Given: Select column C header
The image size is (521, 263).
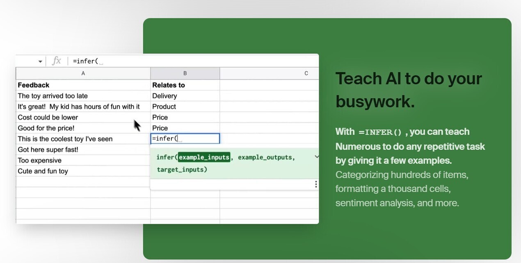Looking at the screenshot, I should tap(306, 73).
